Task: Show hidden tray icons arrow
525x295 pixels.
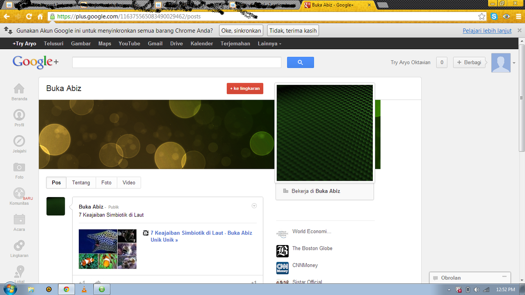Action: click(x=450, y=290)
